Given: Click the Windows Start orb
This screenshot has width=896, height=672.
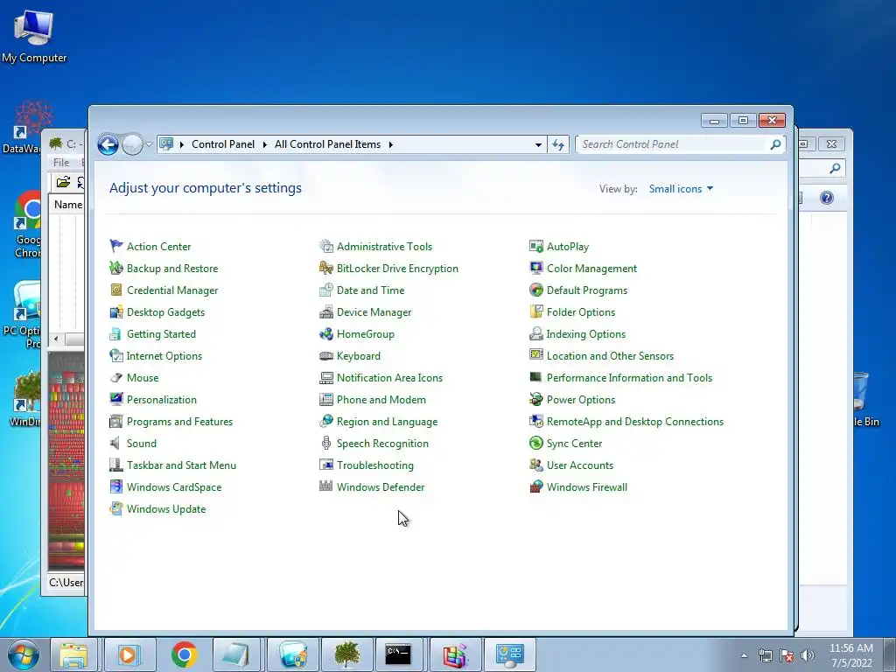Looking at the screenshot, I should 24,655.
